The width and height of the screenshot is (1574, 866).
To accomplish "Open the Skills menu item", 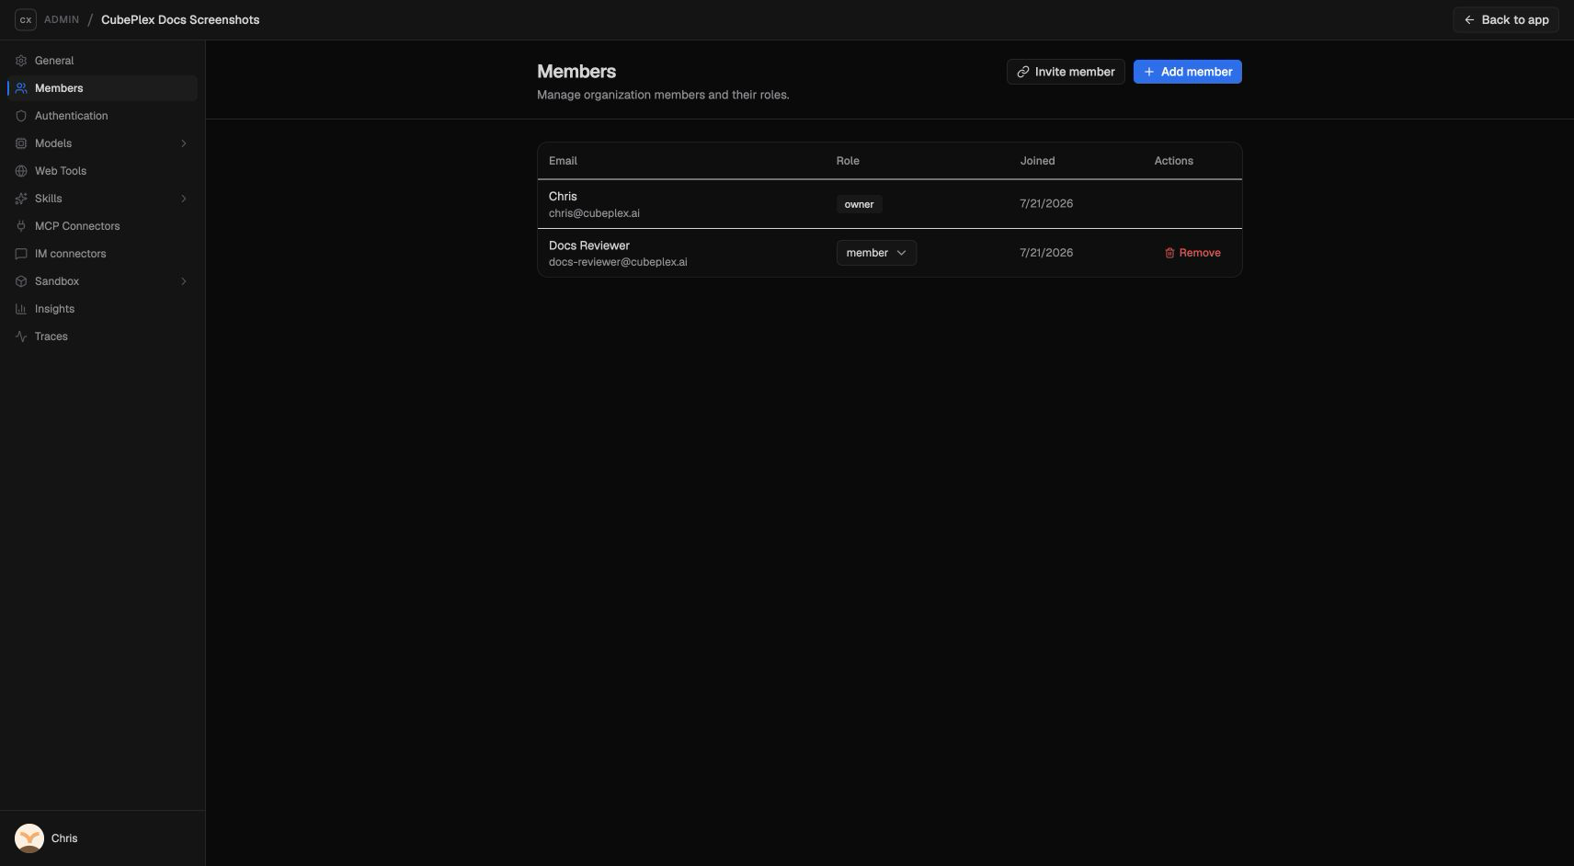I will point(102,199).
